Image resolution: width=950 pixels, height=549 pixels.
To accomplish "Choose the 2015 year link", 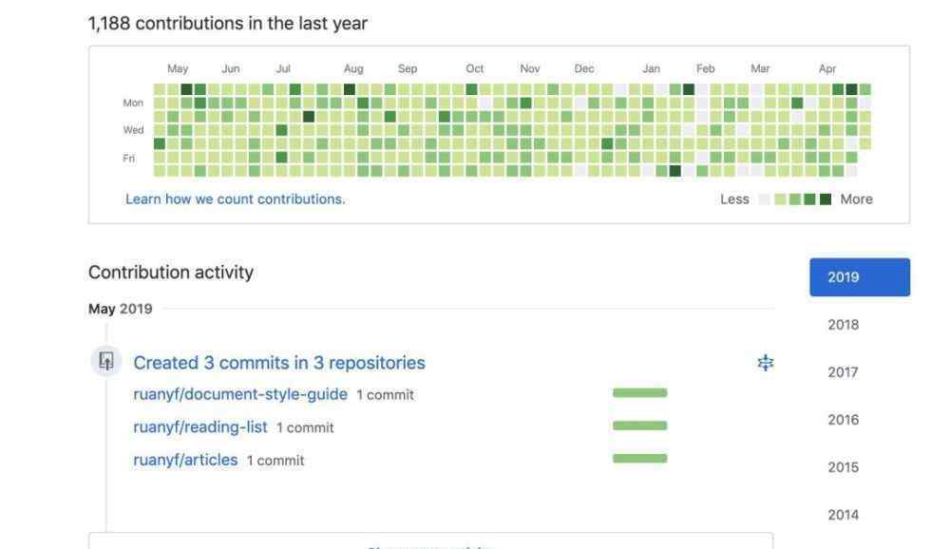I will click(843, 467).
